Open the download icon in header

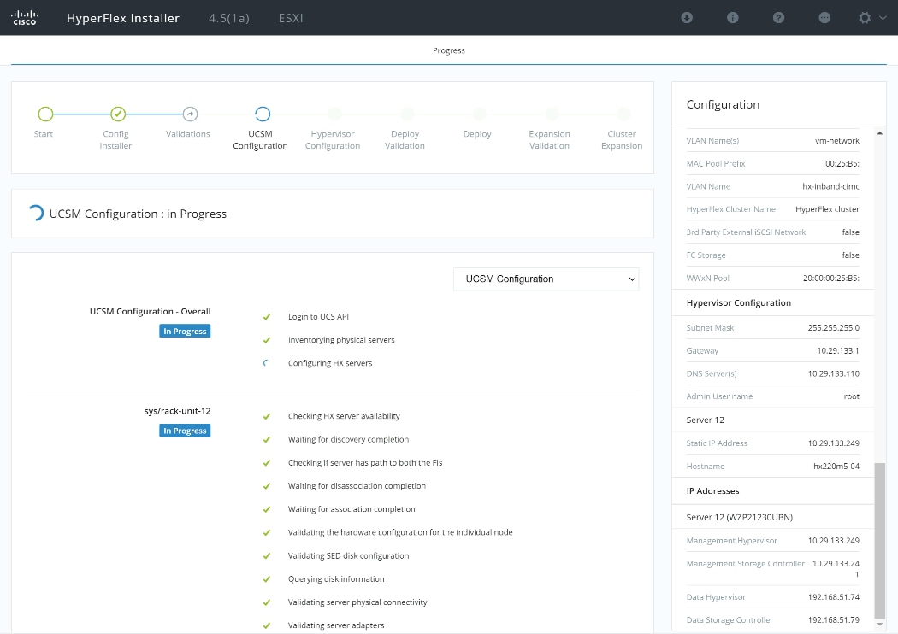tap(687, 18)
